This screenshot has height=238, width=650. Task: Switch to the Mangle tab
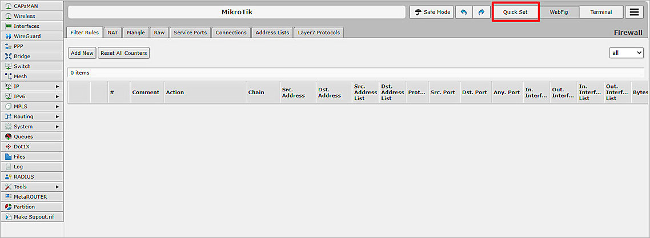(136, 33)
